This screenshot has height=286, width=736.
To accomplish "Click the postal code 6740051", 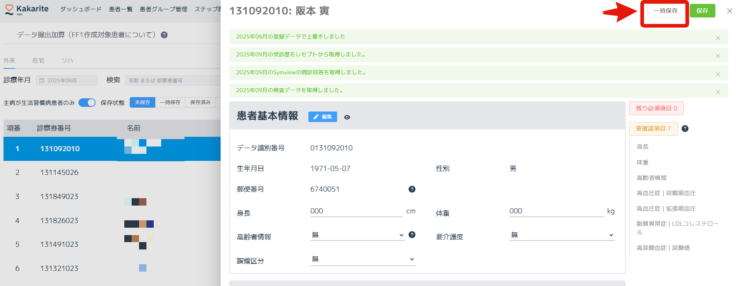I will 325,189.
